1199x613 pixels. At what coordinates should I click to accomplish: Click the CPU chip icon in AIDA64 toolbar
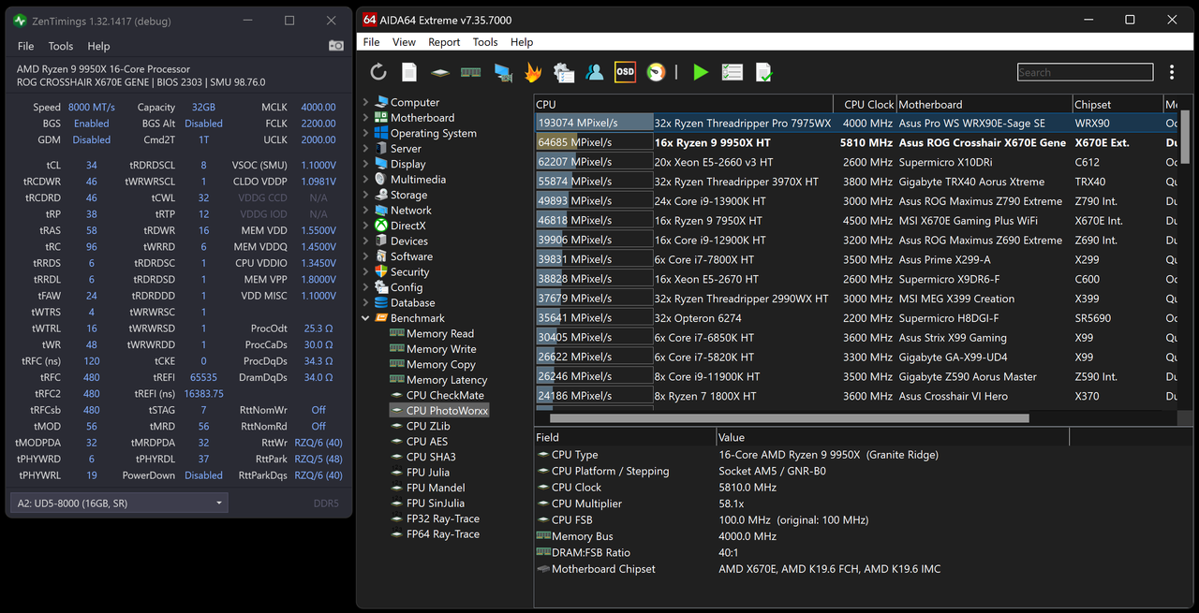[440, 72]
